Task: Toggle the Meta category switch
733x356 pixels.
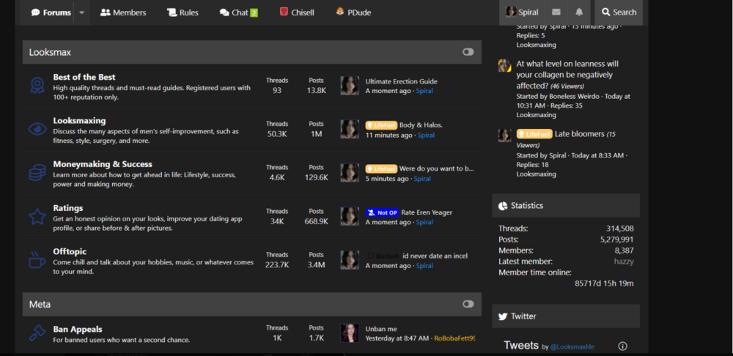Action: (468, 304)
